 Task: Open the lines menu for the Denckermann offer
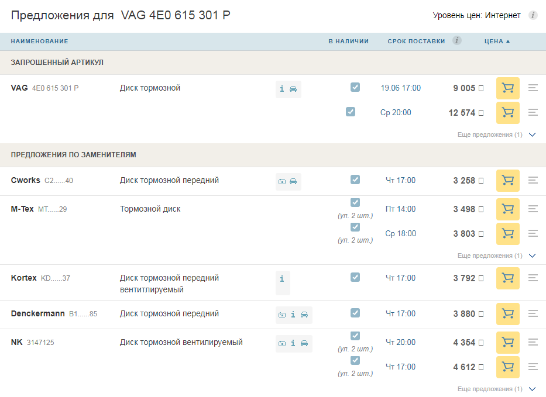[x=533, y=313]
